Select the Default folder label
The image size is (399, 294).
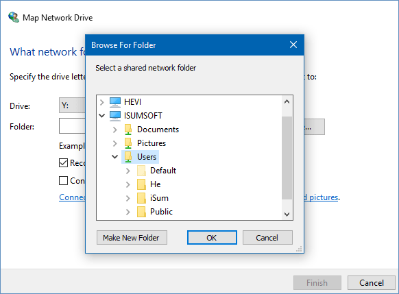click(x=163, y=171)
